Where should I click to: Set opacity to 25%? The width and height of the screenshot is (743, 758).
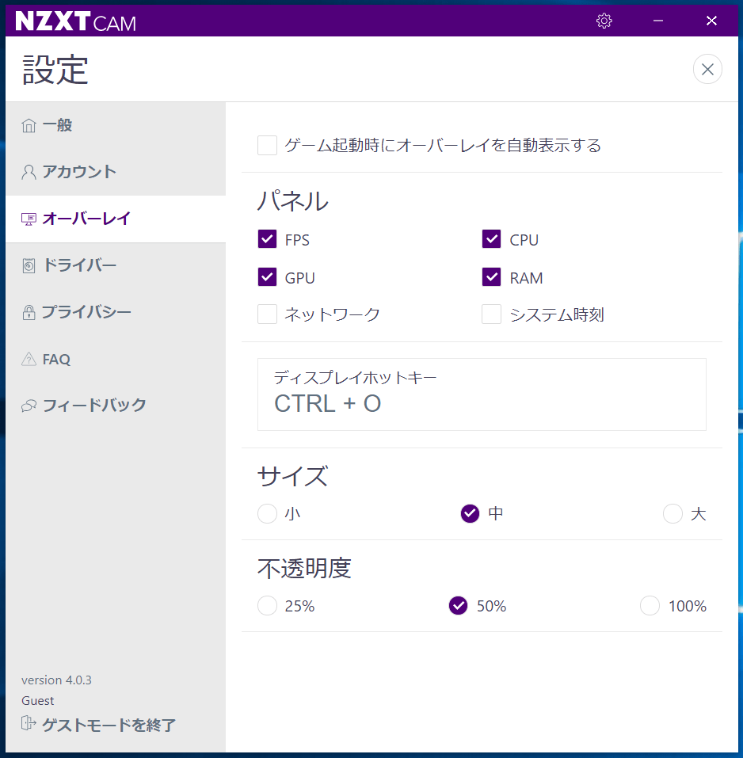tap(267, 606)
